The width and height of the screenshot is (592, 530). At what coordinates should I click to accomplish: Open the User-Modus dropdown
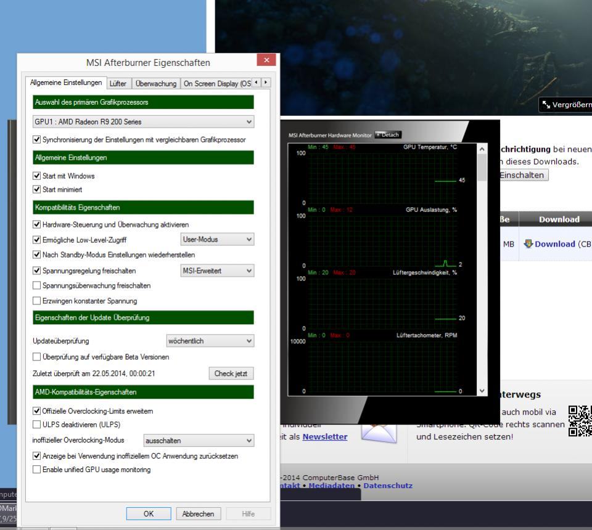(217, 239)
